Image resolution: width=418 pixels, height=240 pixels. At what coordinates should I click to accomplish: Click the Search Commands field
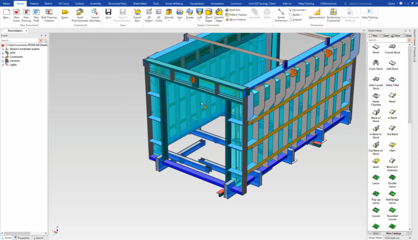(361, 3)
